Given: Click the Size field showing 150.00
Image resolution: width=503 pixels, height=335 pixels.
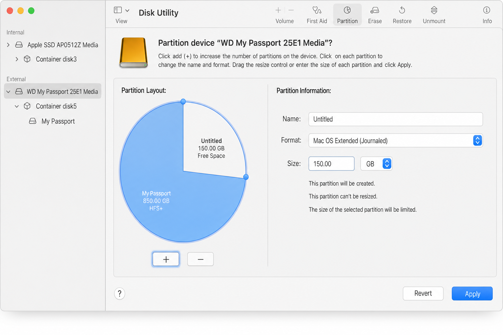Looking at the screenshot, I should 331,164.
